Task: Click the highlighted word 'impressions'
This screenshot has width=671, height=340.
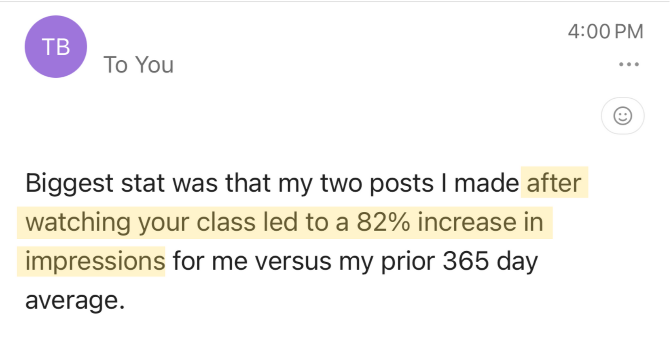Action: [x=95, y=261]
